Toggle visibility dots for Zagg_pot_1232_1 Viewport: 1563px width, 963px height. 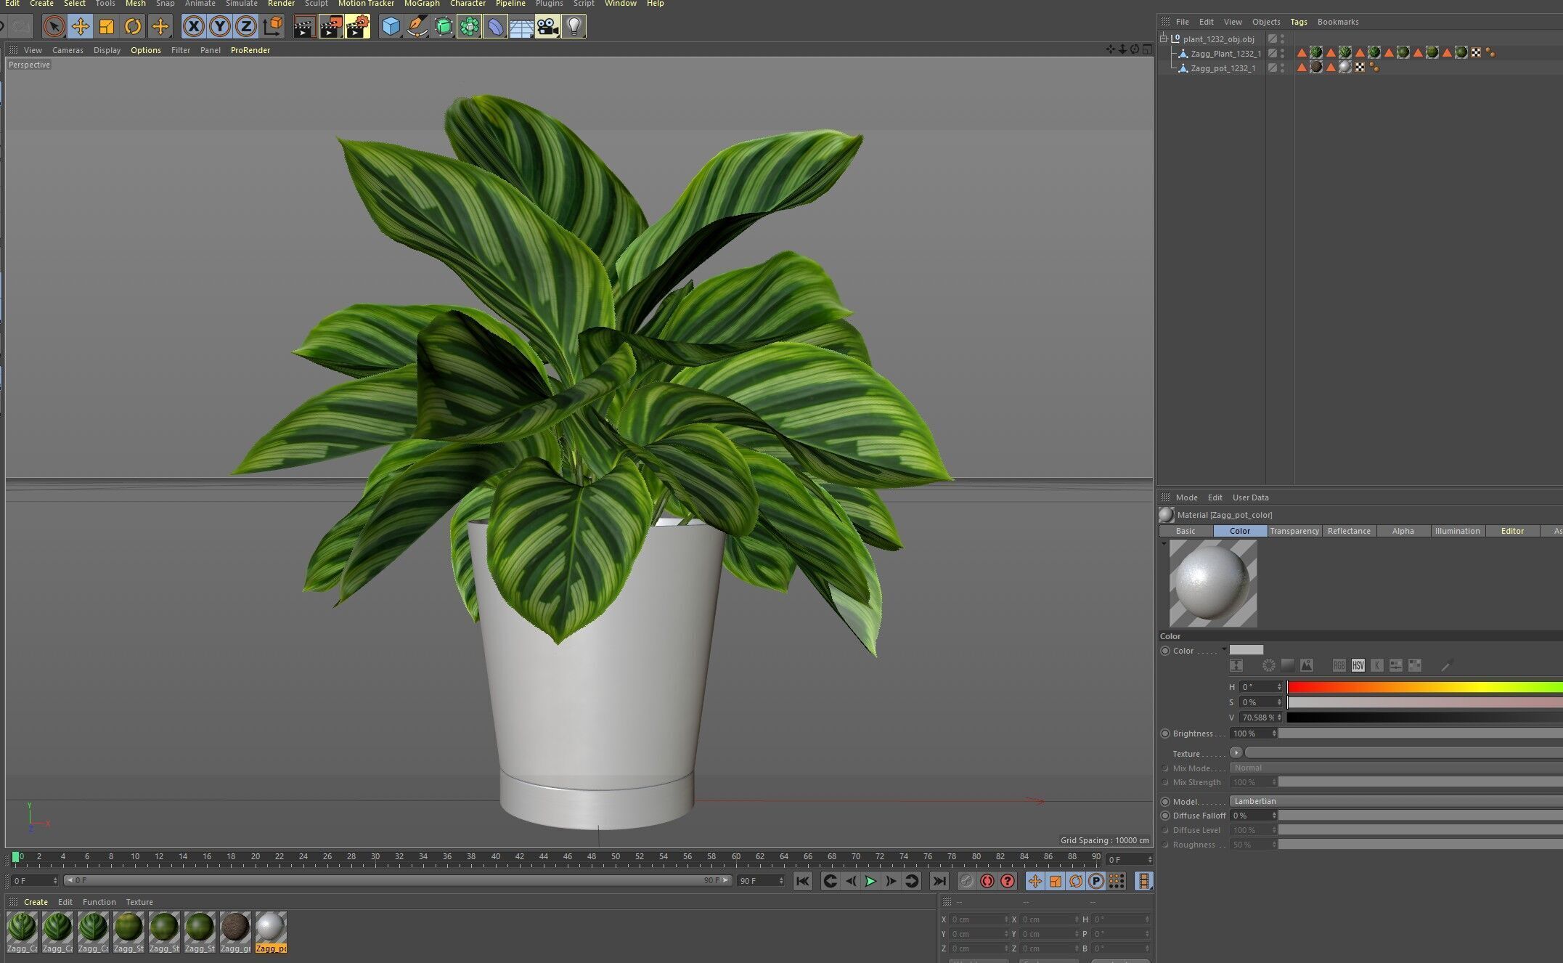point(1283,68)
